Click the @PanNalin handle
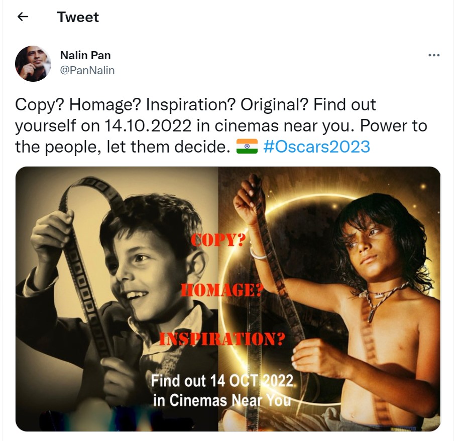This screenshot has height=441, width=463. coord(87,71)
